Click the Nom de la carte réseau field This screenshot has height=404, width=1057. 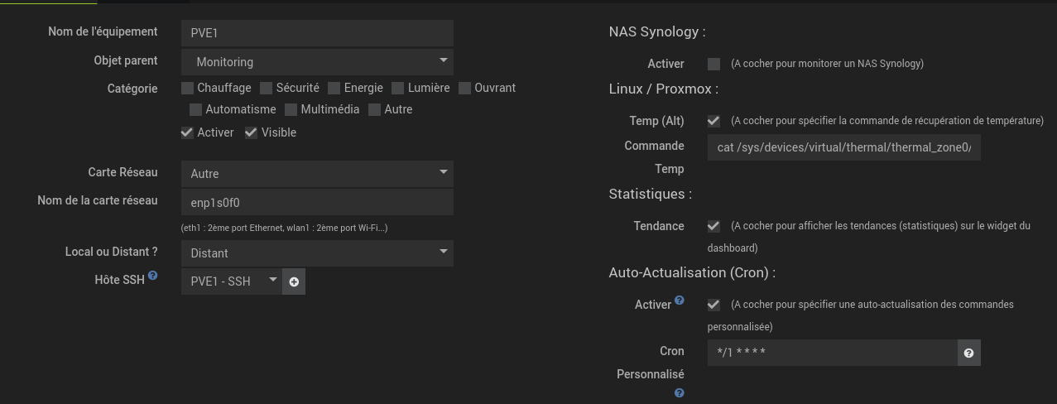317,202
